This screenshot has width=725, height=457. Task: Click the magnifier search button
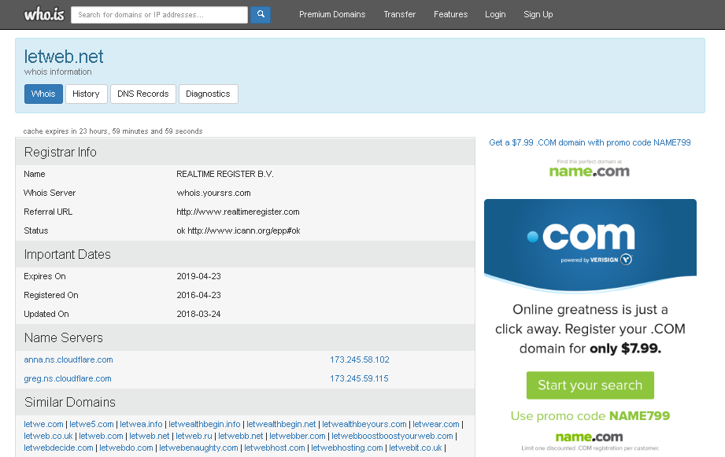[261, 14]
